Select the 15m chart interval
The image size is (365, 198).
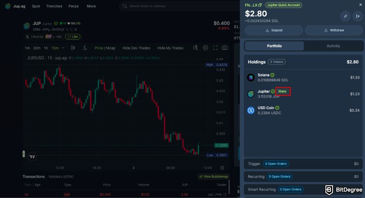tap(55, 48)
